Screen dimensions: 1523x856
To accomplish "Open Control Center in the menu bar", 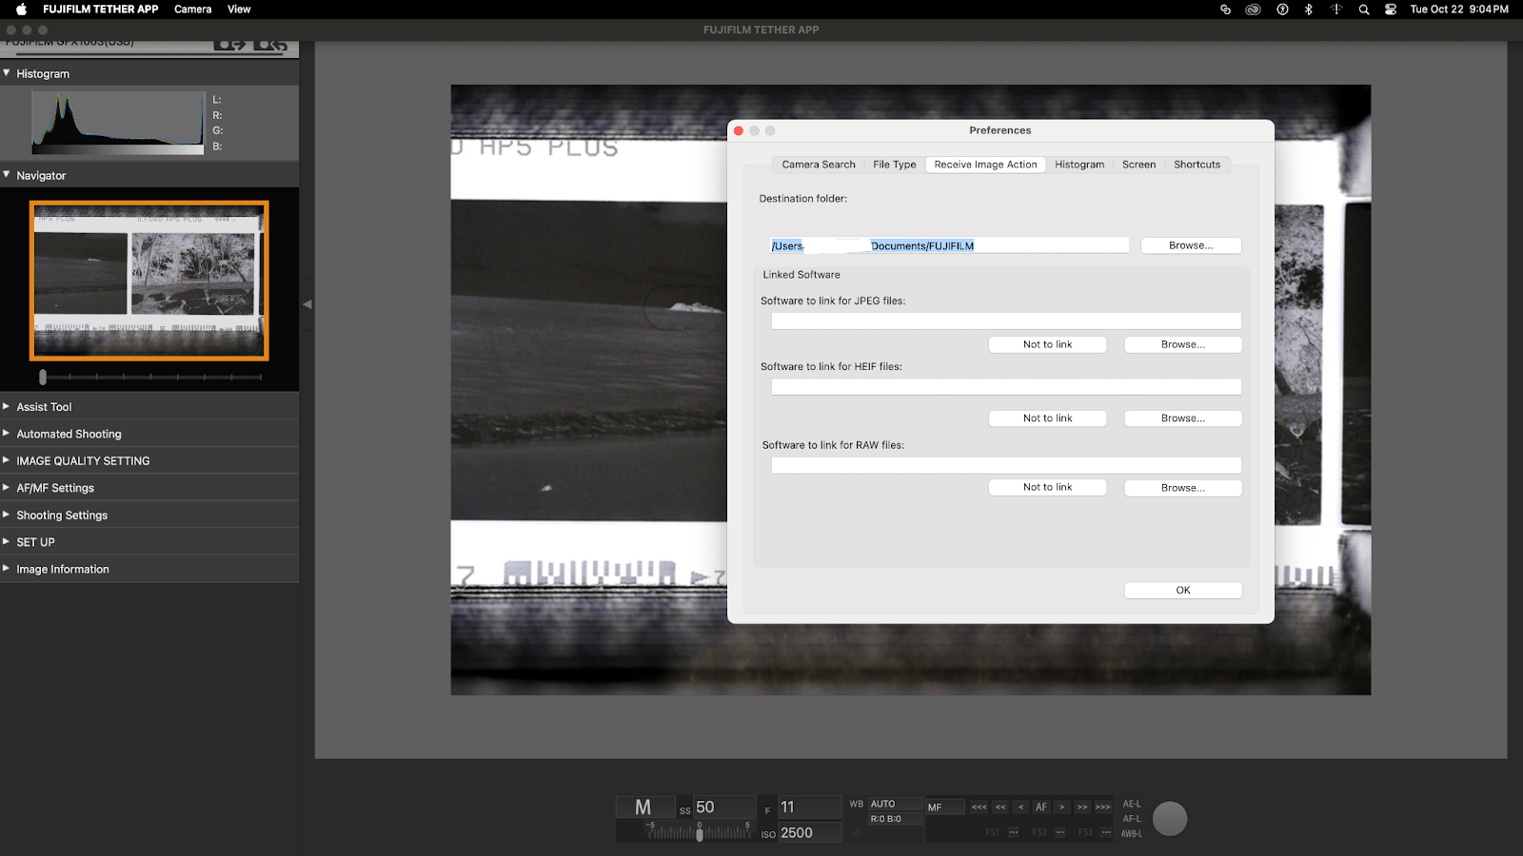I will point(1391,10).
